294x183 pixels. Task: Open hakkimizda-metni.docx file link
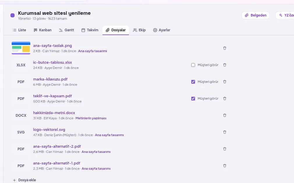coord(54,113)
